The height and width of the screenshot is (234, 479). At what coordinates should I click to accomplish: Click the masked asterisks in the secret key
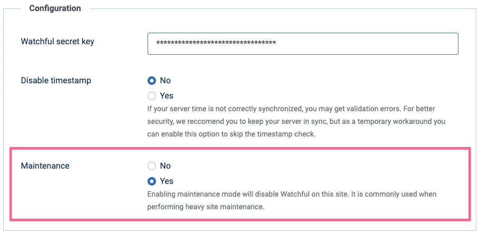click(x=216, y=44)
